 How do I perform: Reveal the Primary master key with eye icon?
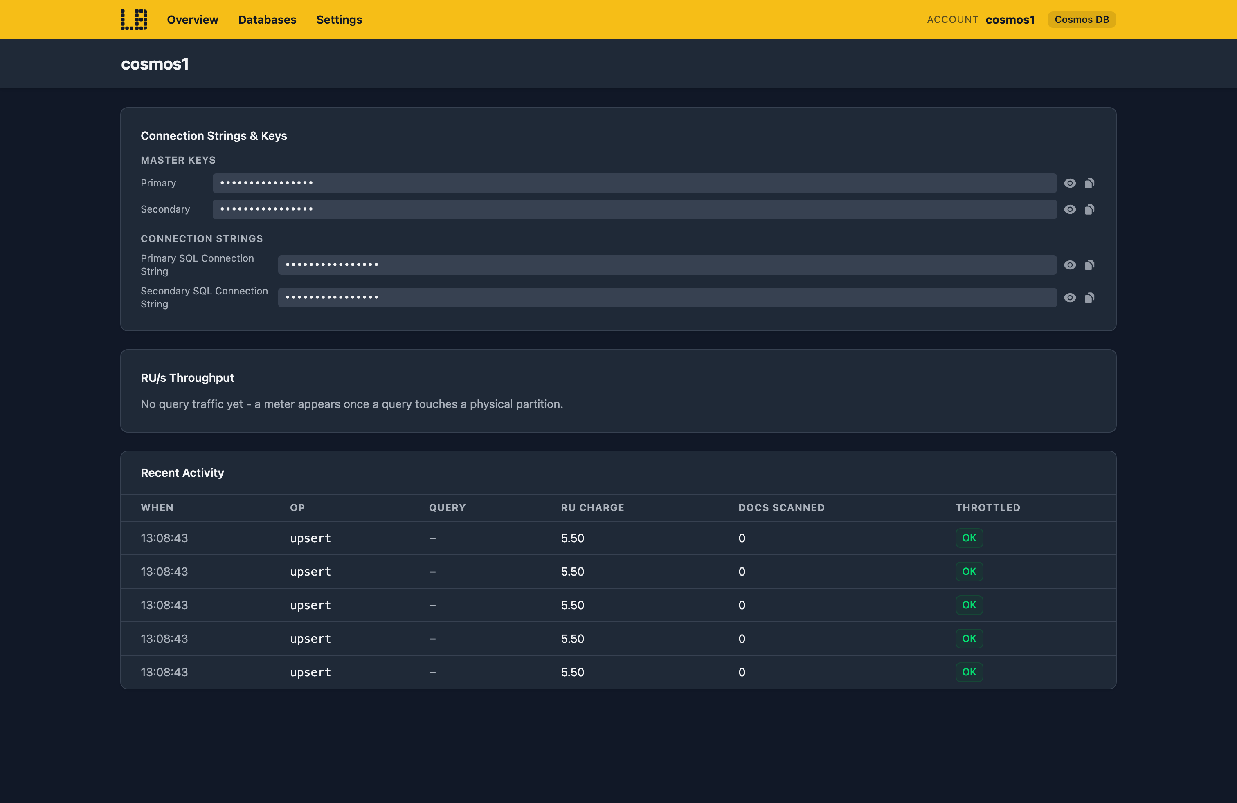pos(1070,183)
